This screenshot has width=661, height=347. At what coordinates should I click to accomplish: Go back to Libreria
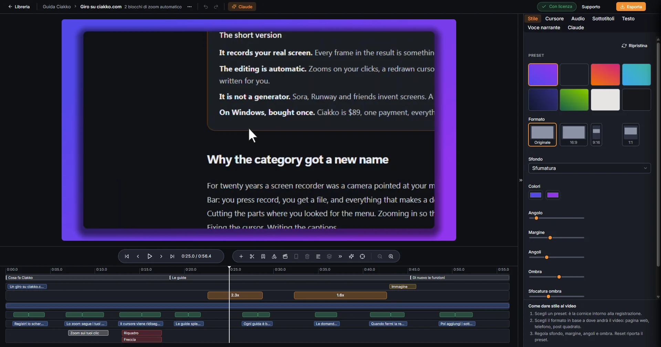19,7
